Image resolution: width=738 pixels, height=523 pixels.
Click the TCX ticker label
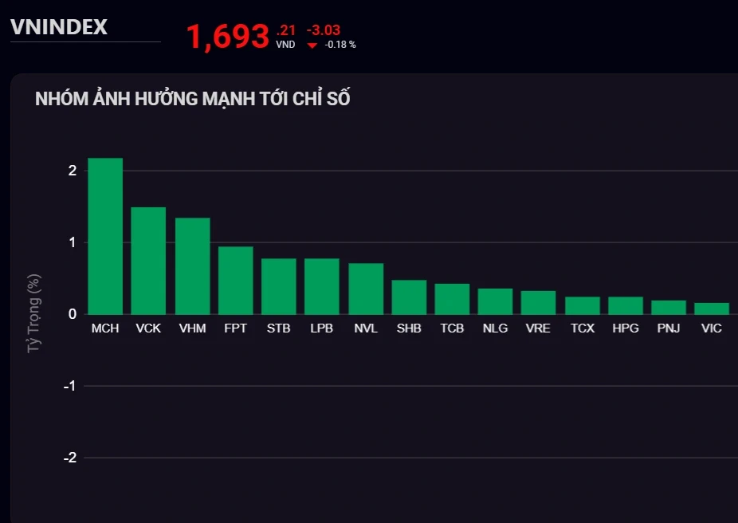click(x=583, y=328)
